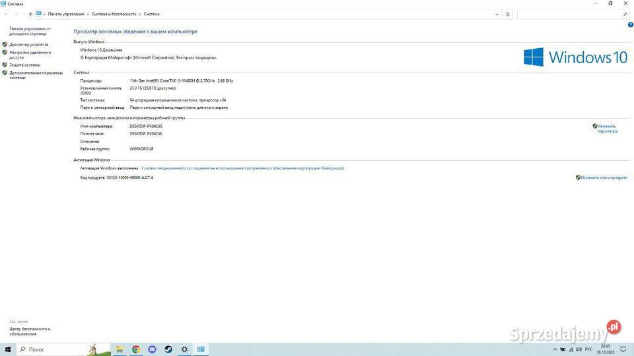Image resolution: width=634 pixels, height=356 pixels.
Task: Click the network tray icon
Action: click(571, 349)
